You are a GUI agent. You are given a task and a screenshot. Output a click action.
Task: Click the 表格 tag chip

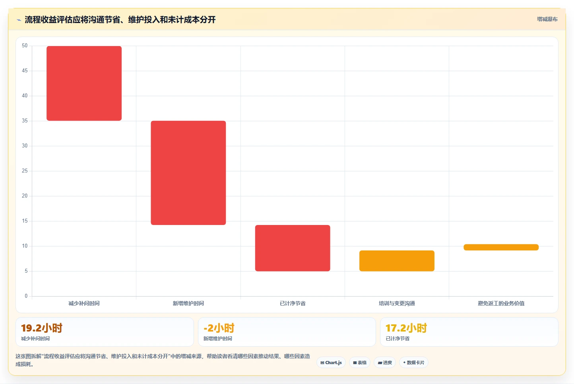click(360, 363)
